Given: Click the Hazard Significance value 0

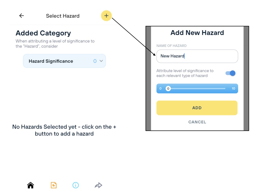Looking at the screenshot, I should (x=95, y=61).
